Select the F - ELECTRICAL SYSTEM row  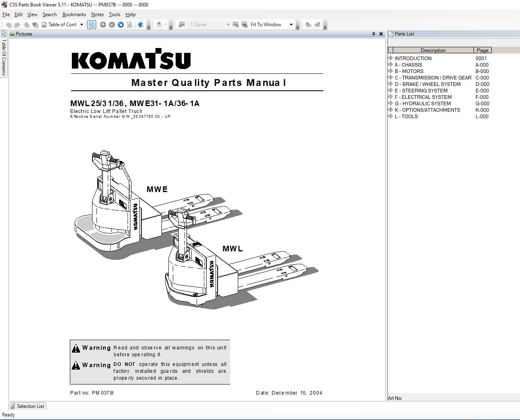(440, 97)
